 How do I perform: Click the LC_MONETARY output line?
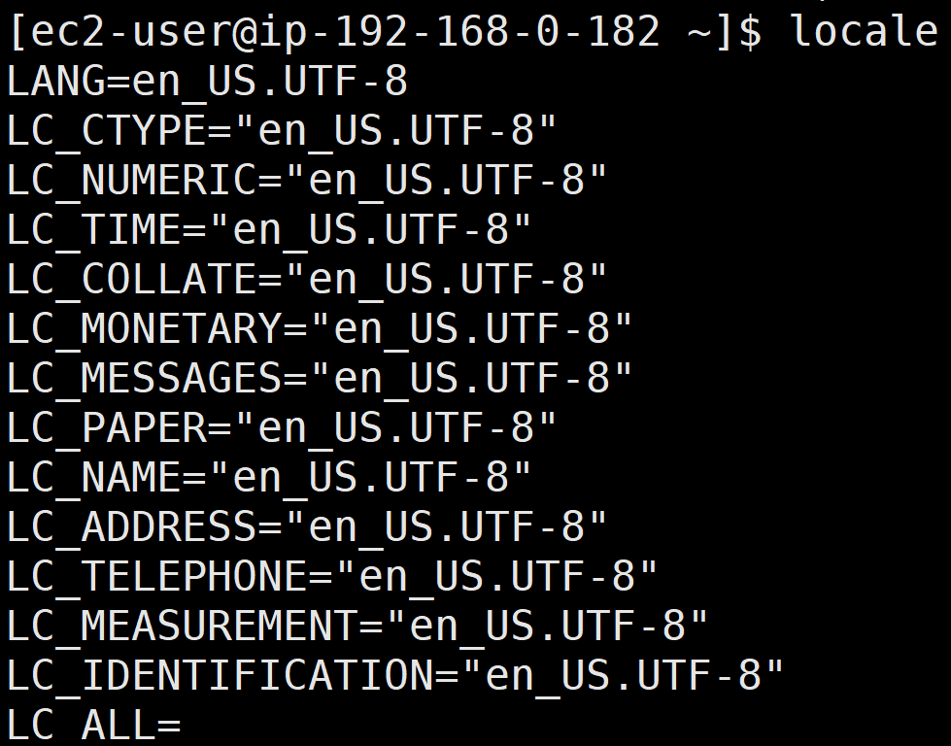(320, 329)
